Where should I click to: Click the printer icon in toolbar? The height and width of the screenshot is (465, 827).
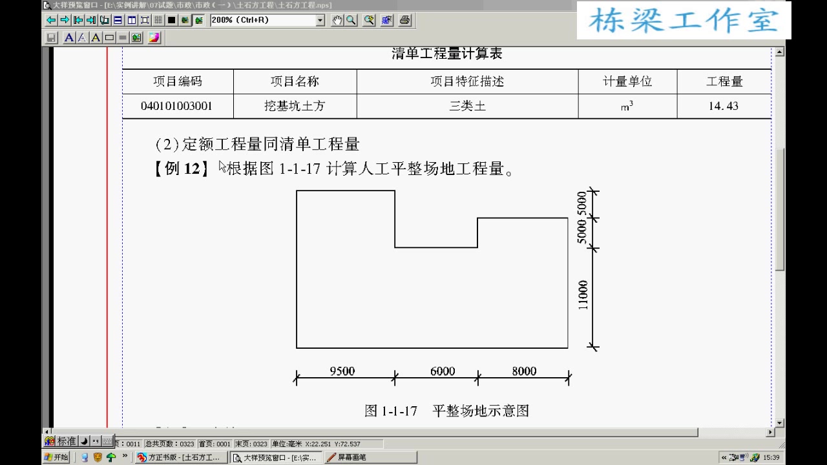pyautogui.click(x=405, y=20)
